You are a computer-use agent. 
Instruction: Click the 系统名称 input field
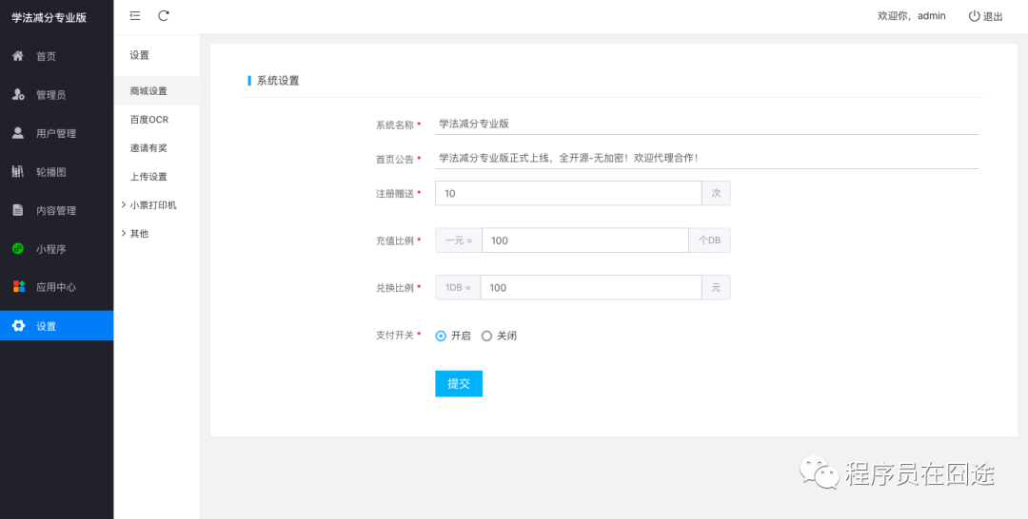pyautogui.click(x=706, y=123)
